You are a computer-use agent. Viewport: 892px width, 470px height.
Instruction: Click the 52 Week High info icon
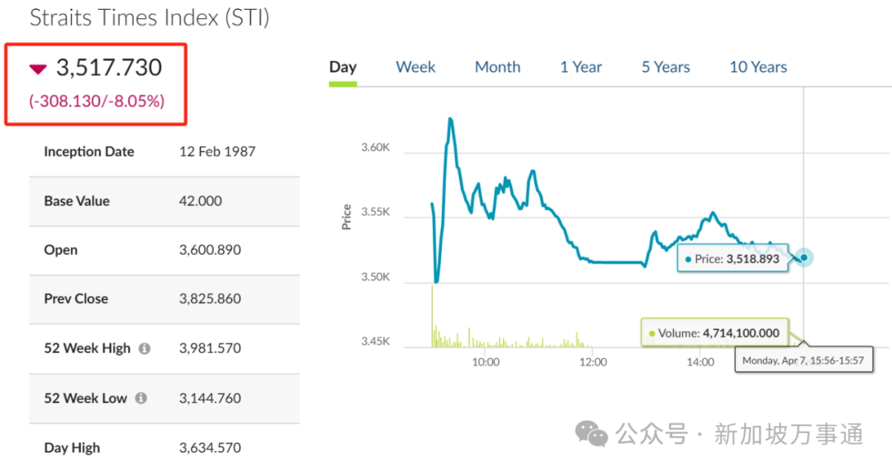[x=145, y=349]
